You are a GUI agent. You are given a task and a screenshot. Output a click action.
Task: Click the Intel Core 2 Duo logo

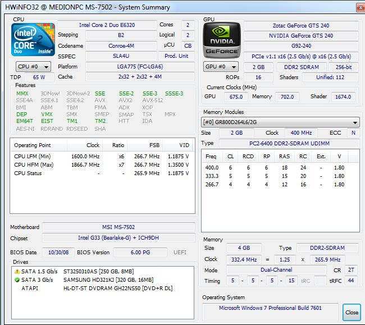(33, 39)
